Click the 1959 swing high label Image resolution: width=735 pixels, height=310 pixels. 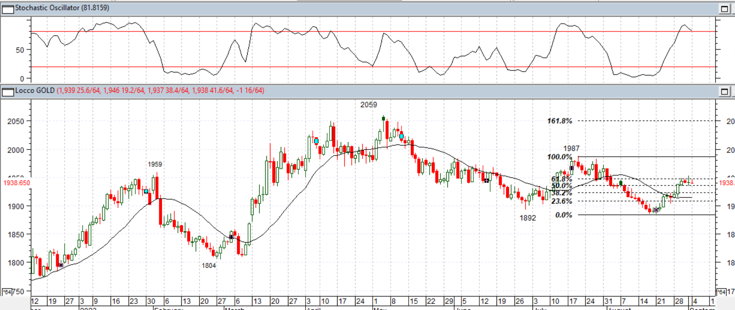155,164
